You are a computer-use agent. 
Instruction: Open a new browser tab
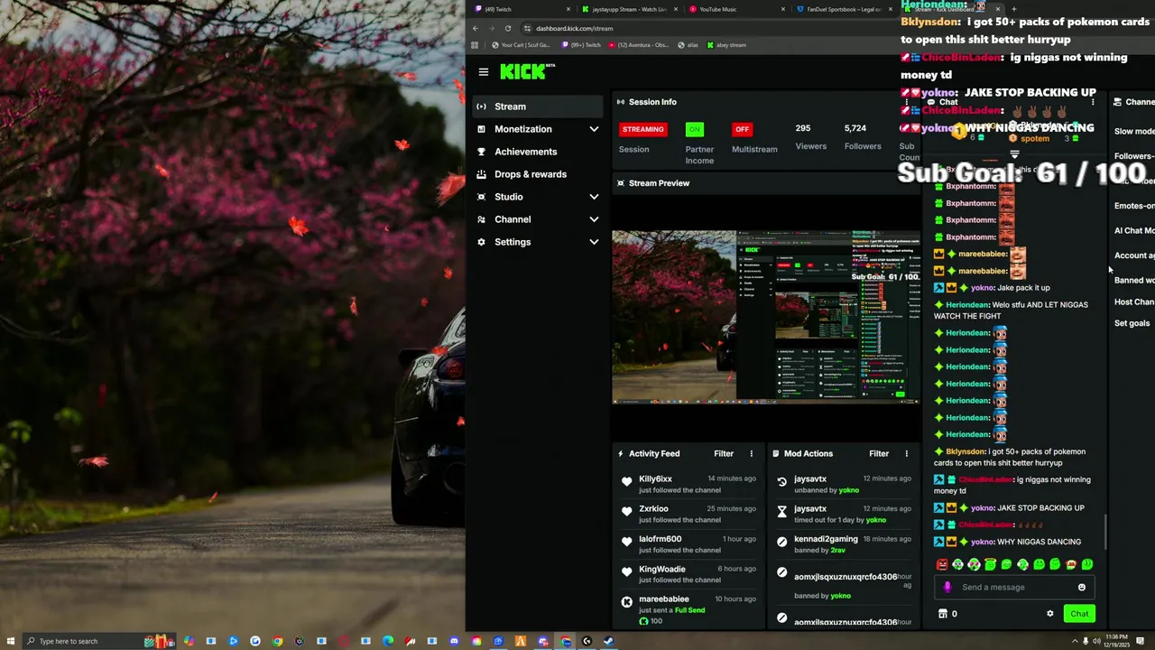(1013, 9)
